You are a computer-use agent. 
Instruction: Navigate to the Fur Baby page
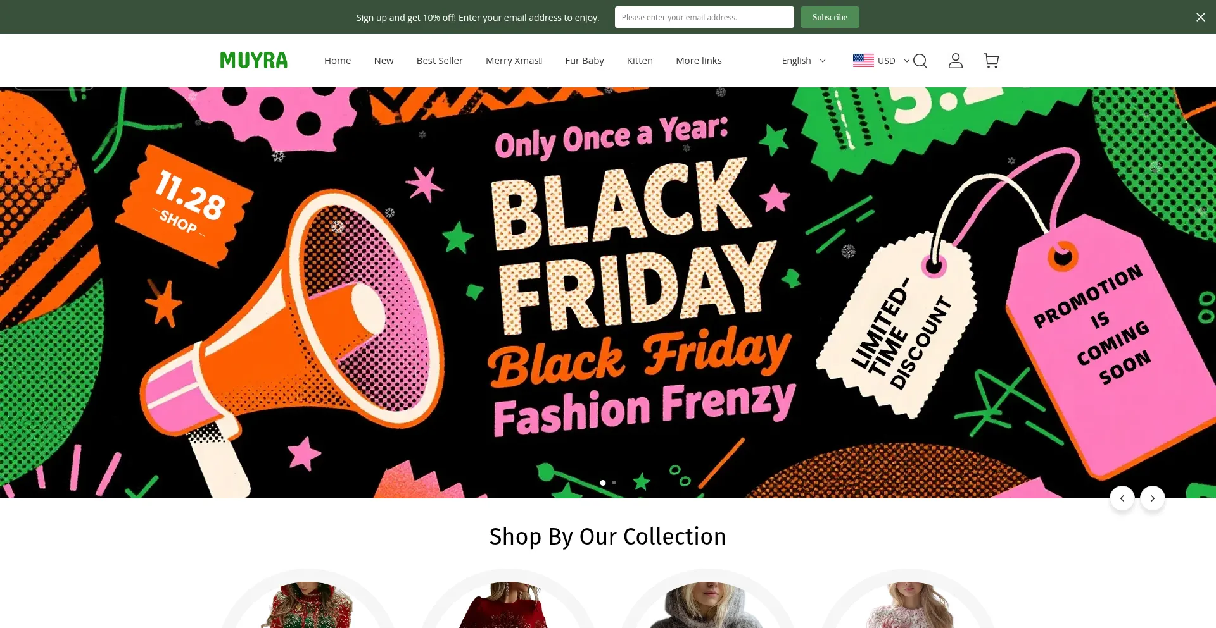[584, 61]
